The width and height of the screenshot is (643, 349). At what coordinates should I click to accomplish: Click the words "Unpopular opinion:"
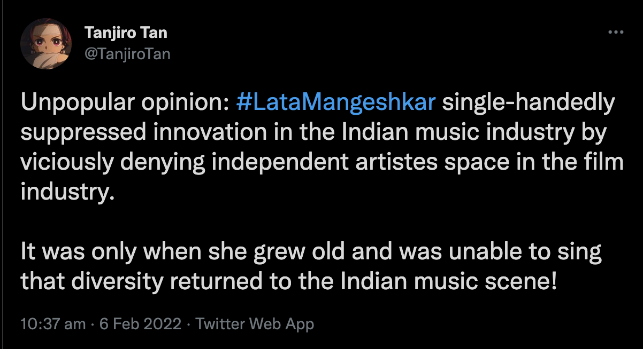125,102
